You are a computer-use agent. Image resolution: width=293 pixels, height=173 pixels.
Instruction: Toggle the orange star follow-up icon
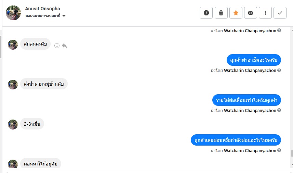pyautogui.click(x=236, y=13)
